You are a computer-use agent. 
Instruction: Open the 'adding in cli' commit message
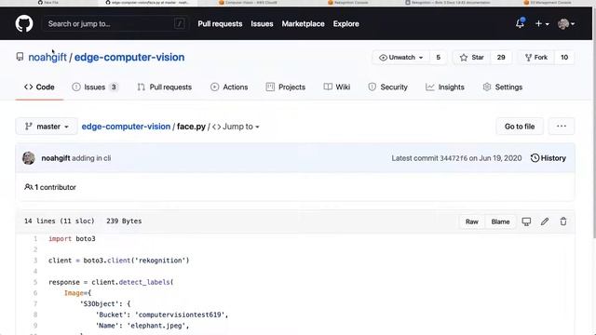91,158
